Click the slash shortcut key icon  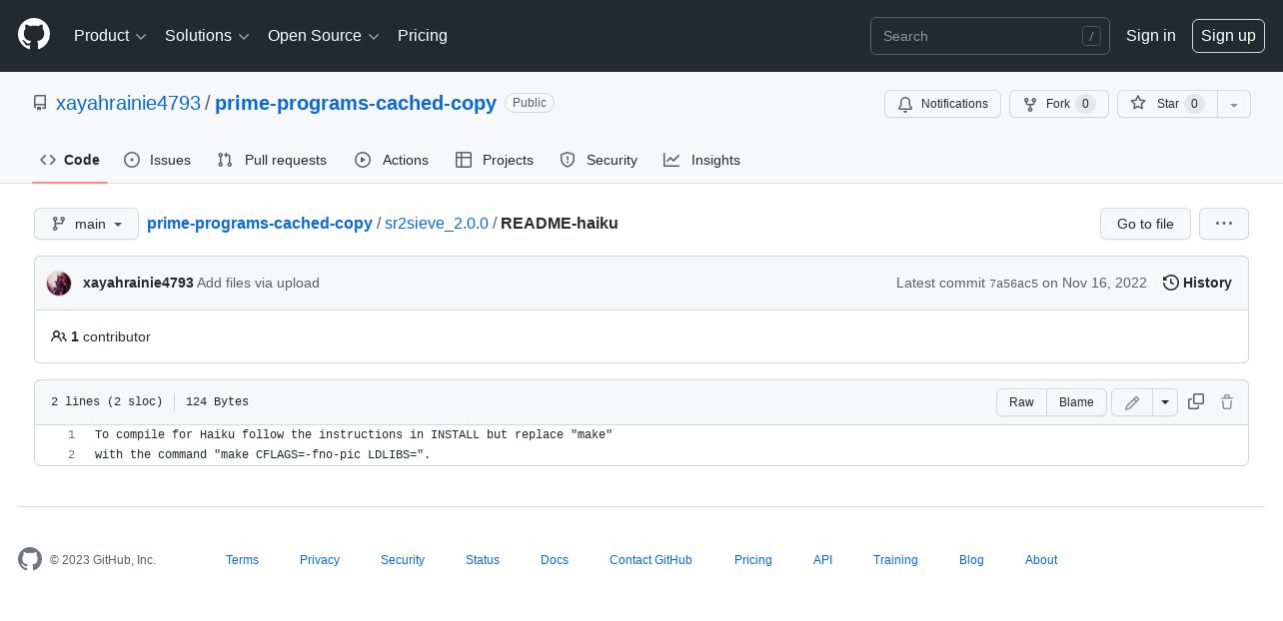tap(1091, 36)
